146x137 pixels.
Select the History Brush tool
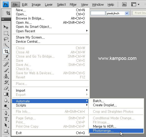(6, 82)
